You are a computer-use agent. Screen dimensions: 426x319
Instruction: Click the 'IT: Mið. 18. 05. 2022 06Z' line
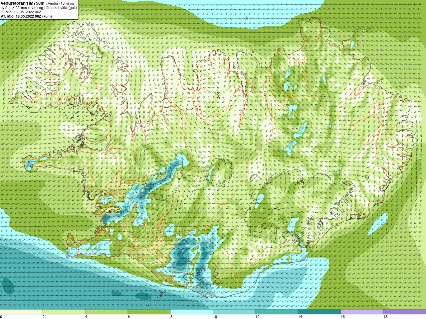(x=21, y=12)
